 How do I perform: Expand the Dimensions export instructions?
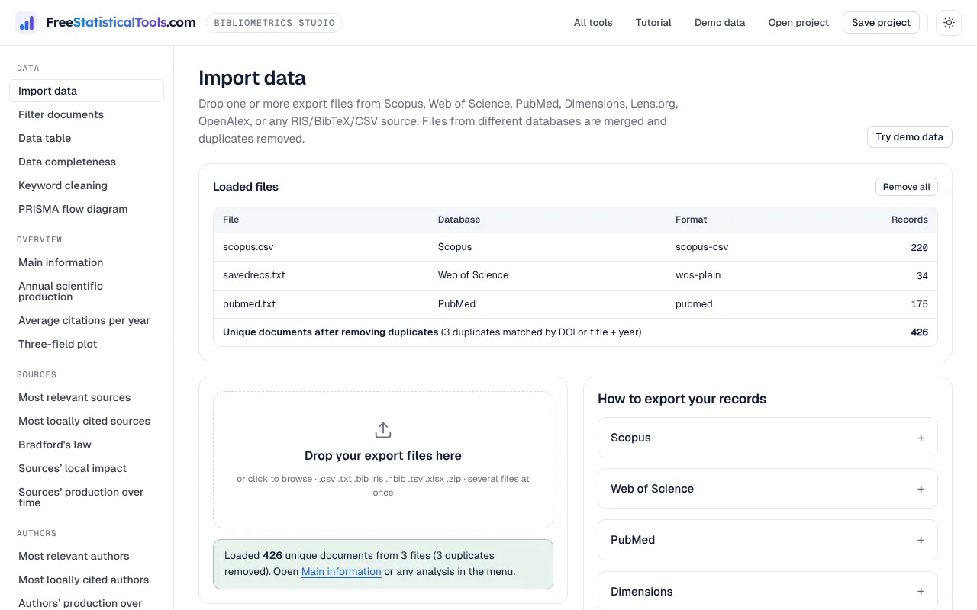(768, 592)
